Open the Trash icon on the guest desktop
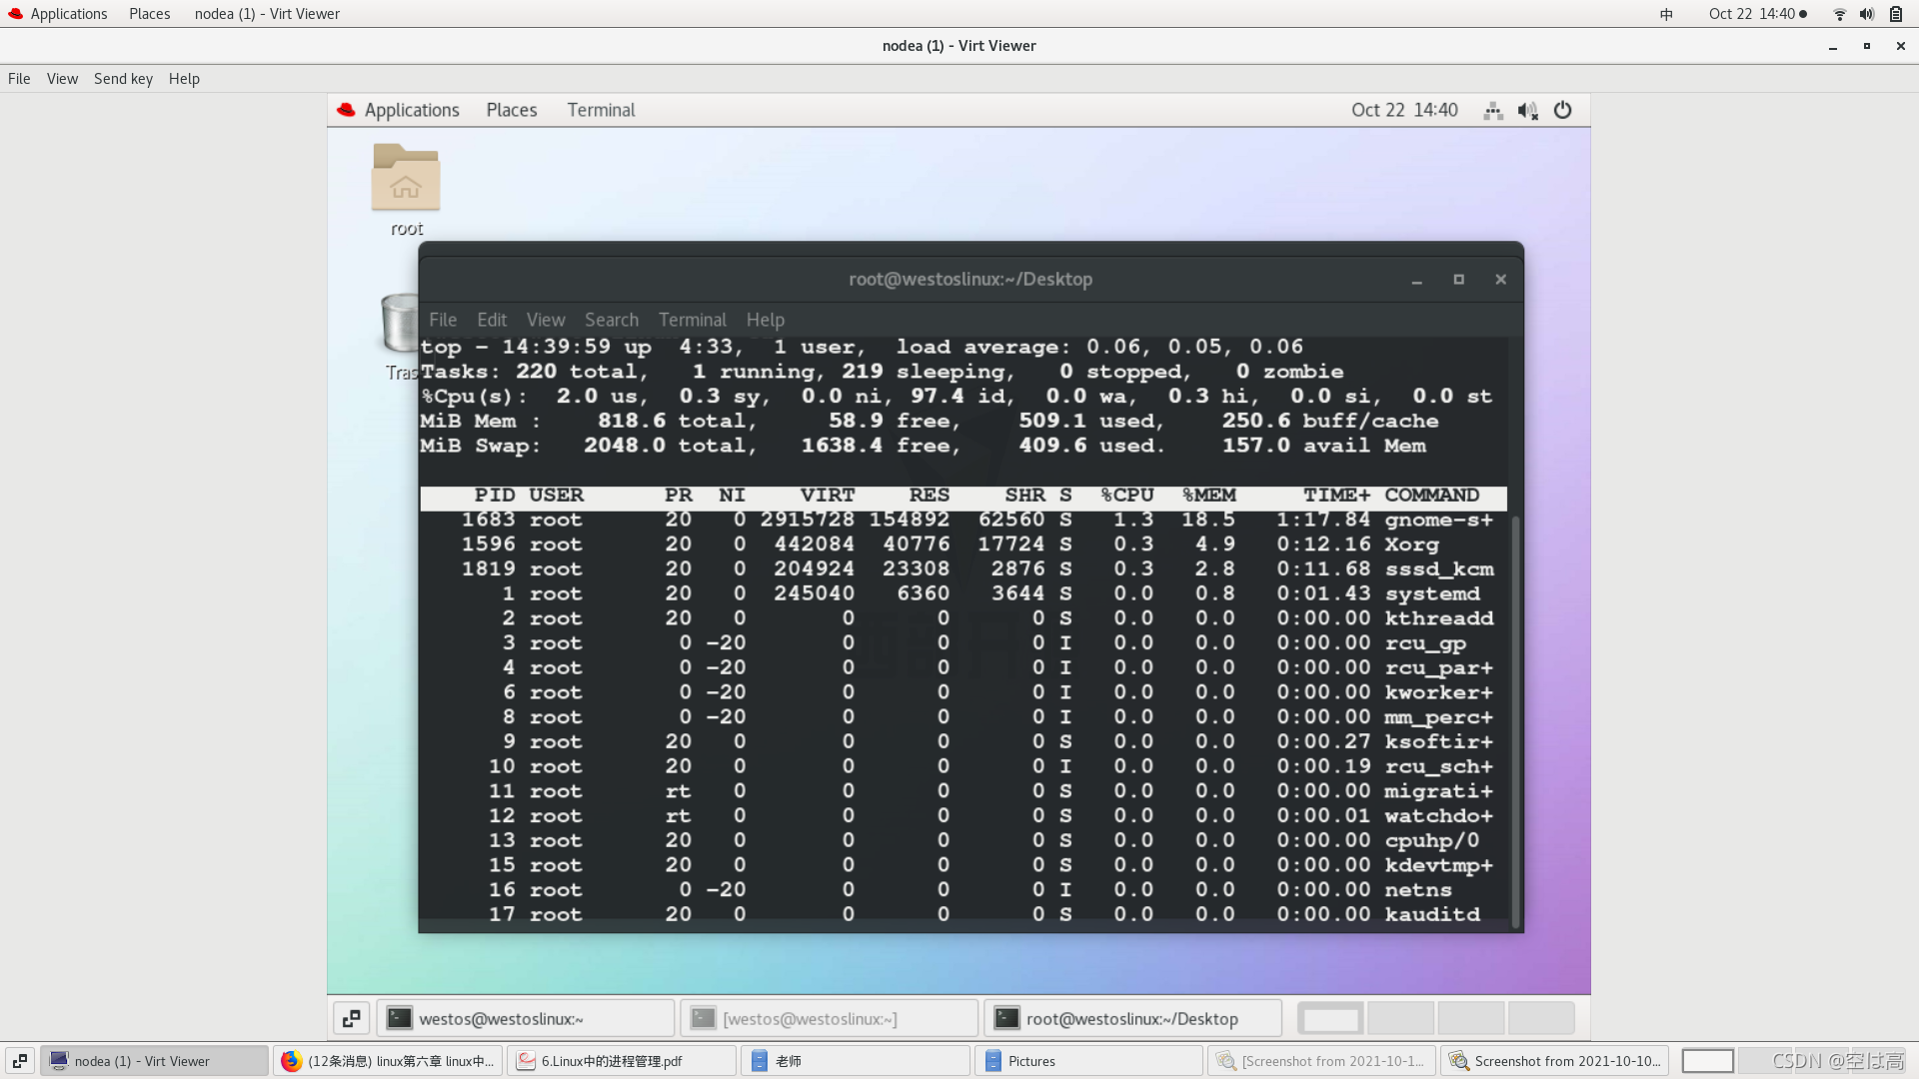 pos(400,322)
